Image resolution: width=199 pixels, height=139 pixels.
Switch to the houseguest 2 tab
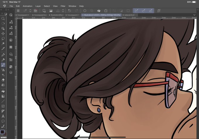coord(73,15)
